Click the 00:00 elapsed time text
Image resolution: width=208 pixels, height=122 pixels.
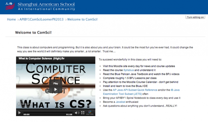(27, 114)
